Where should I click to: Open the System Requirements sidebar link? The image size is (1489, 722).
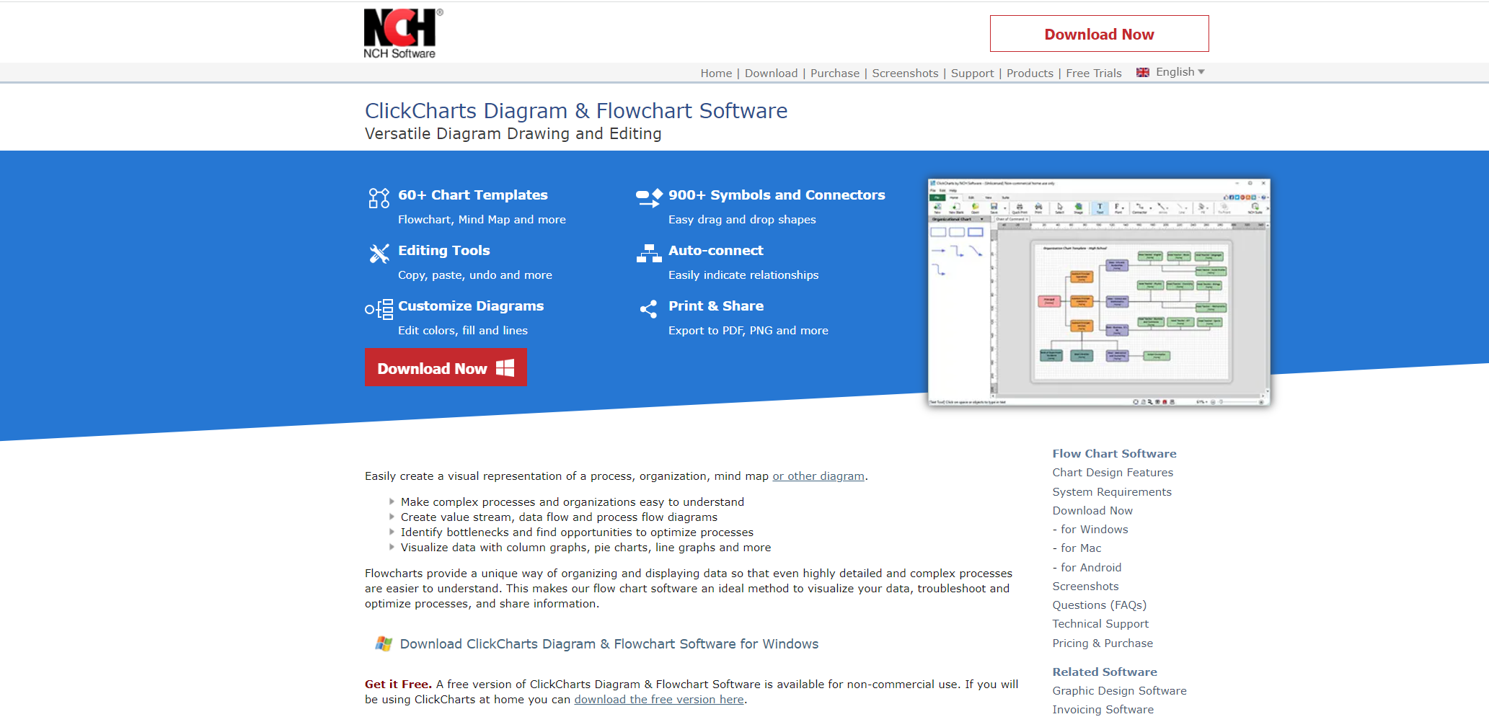click(x=1112, y=492)
